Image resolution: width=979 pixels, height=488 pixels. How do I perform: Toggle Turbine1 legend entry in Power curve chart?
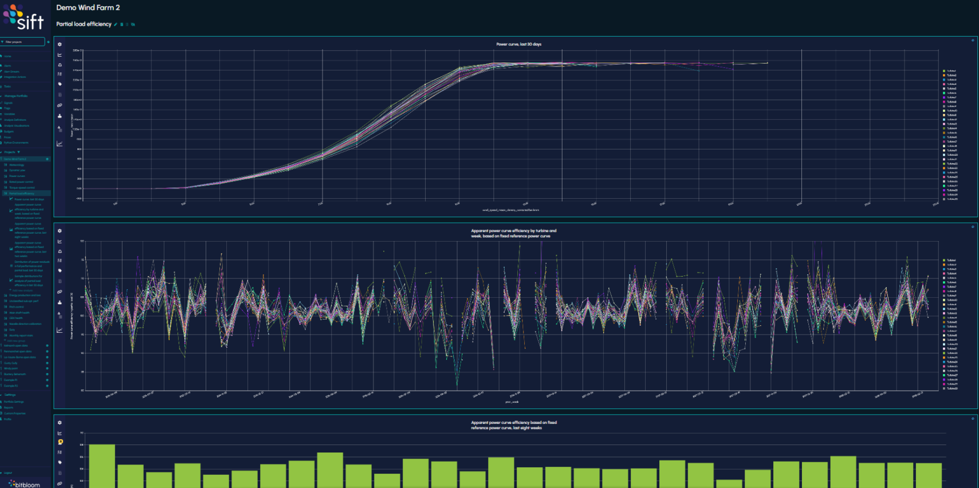coord(950,71)
